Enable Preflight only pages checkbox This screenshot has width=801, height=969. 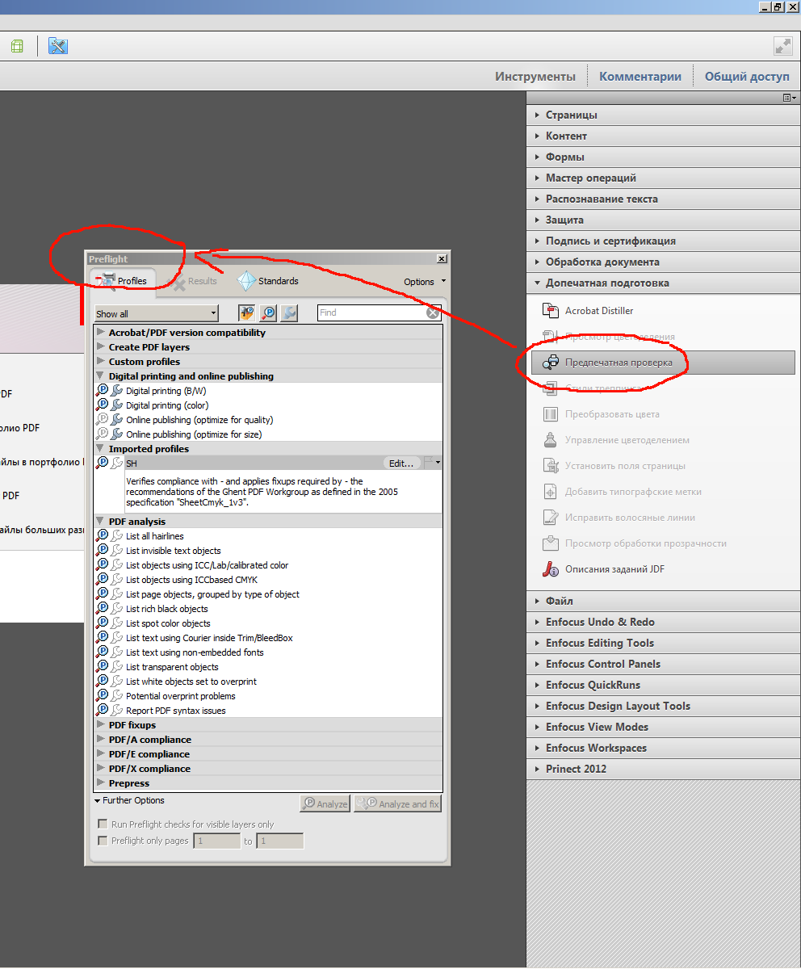click(x=103, y=841)
